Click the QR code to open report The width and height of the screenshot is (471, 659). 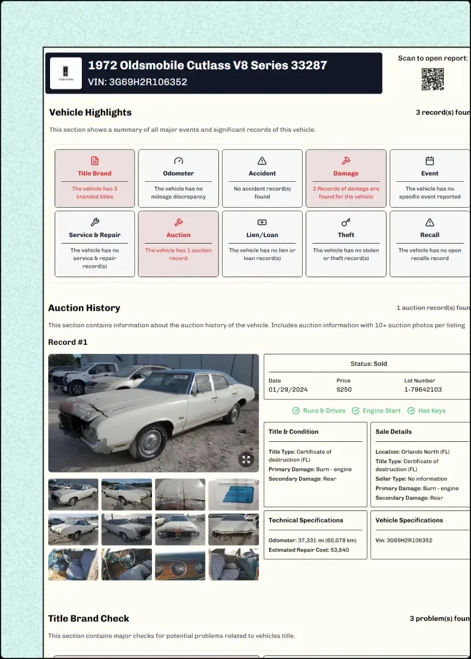(433, 79)
